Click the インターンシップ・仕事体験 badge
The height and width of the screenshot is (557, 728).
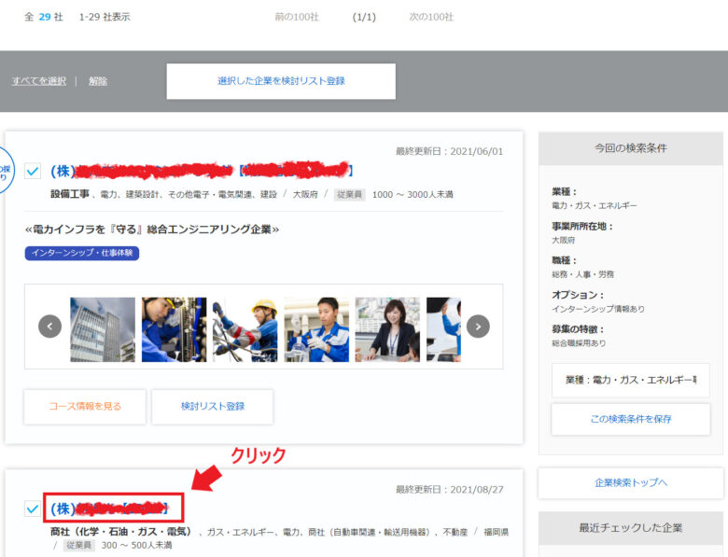tap(82, 253)
